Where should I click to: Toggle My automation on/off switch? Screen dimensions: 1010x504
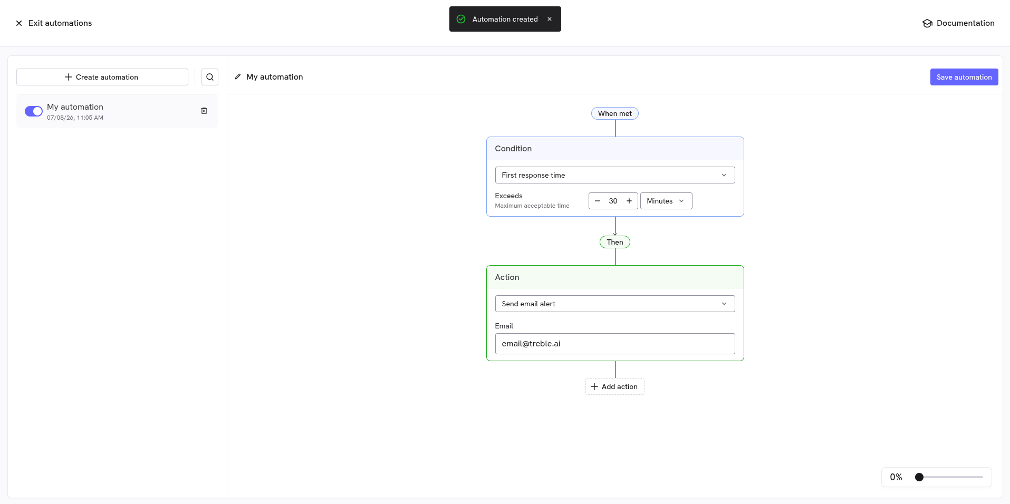[34, 111]
